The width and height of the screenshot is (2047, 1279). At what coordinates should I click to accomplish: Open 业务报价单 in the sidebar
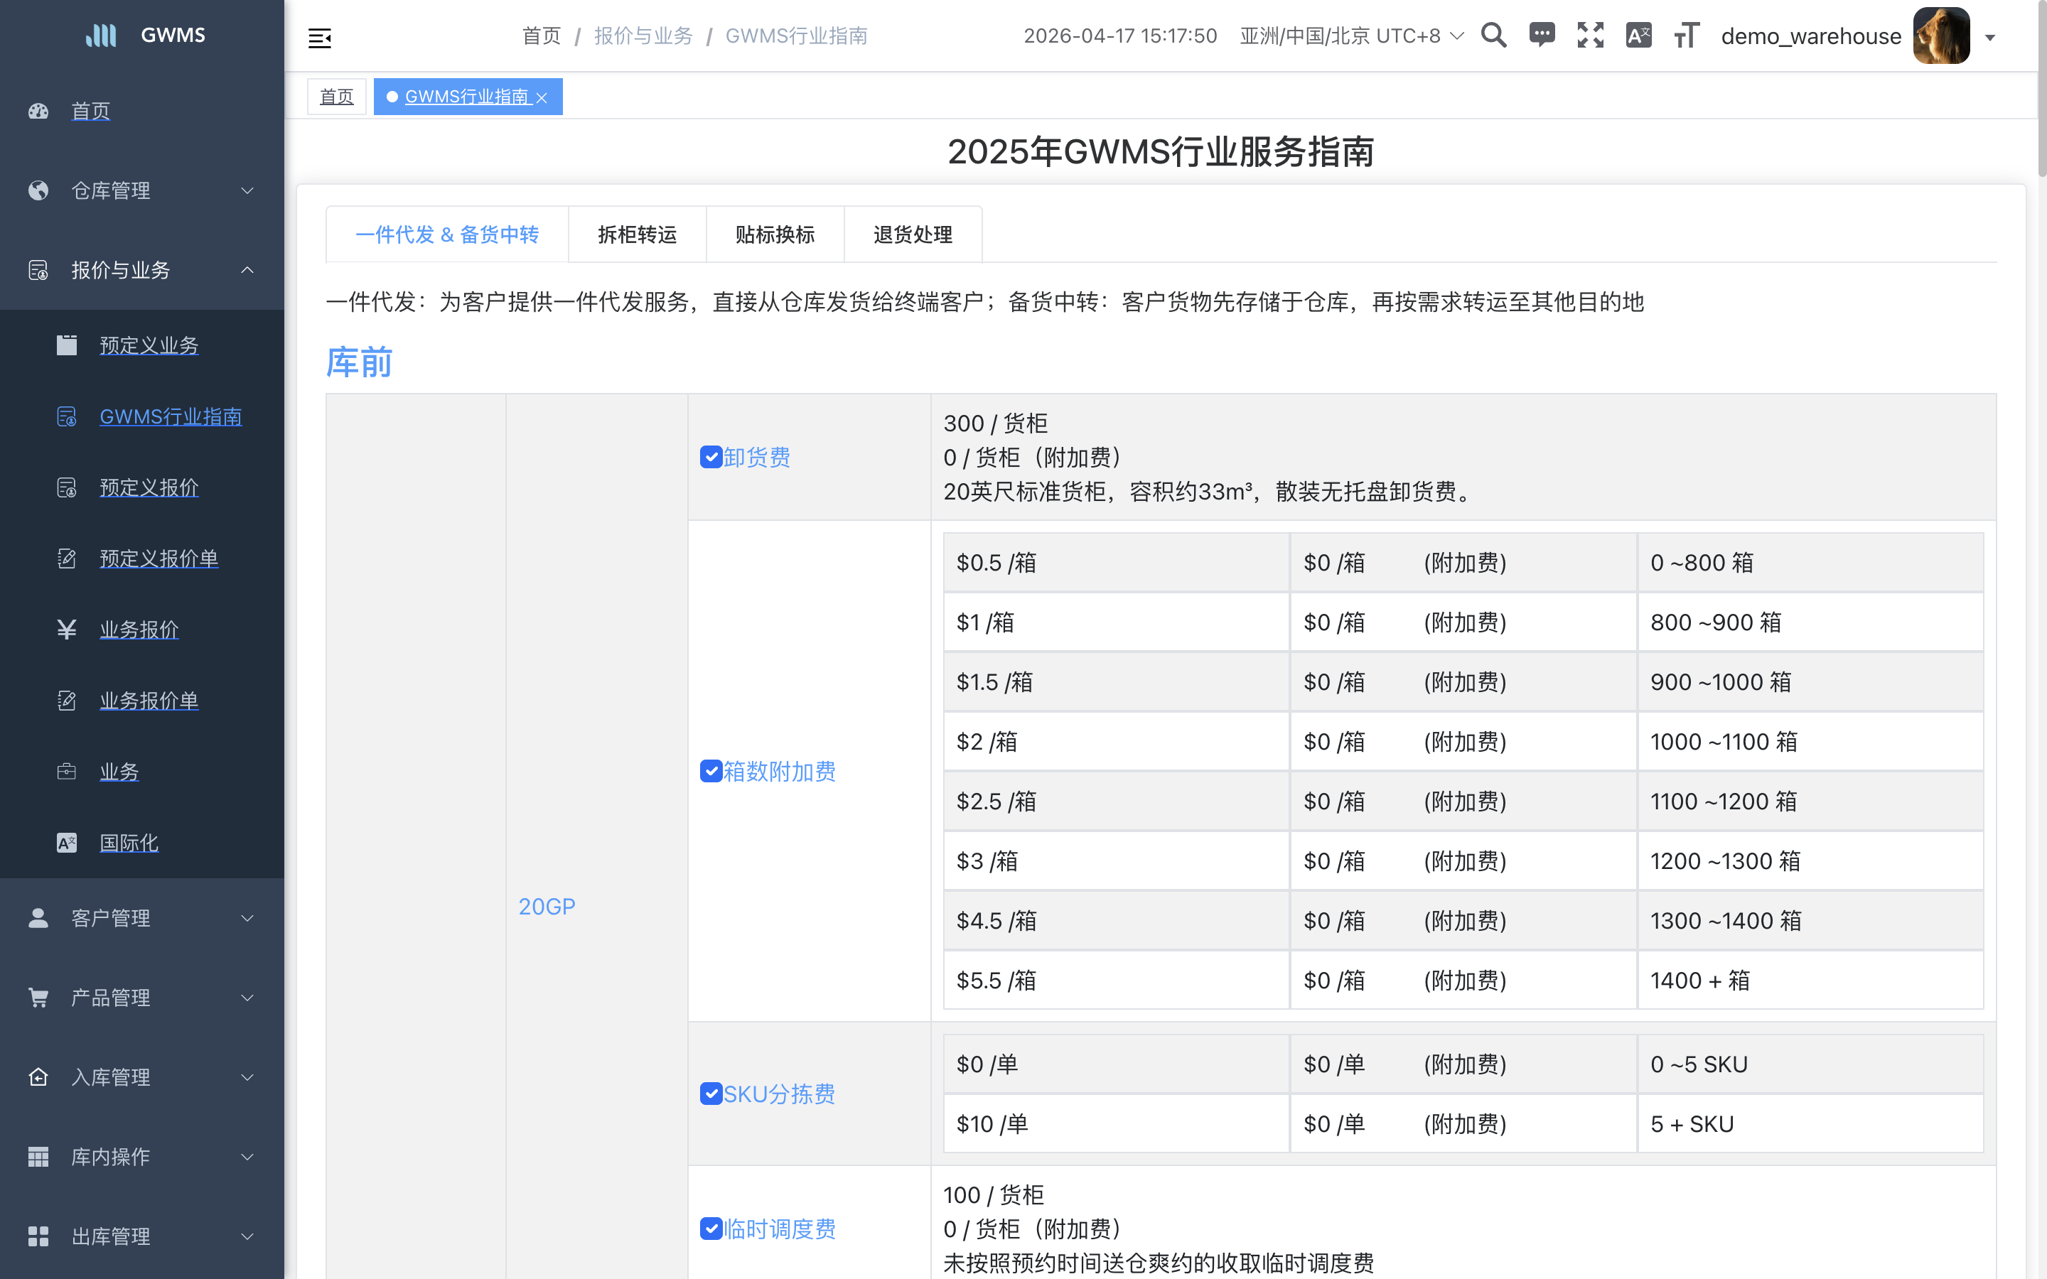pyautogui.click(x=149, y=701)
